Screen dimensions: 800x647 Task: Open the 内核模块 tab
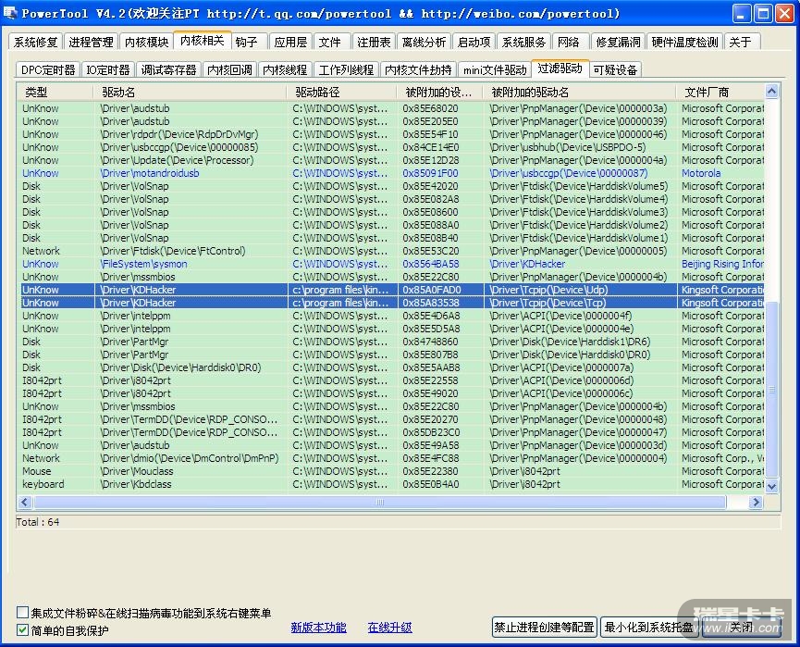coord(146,42)
